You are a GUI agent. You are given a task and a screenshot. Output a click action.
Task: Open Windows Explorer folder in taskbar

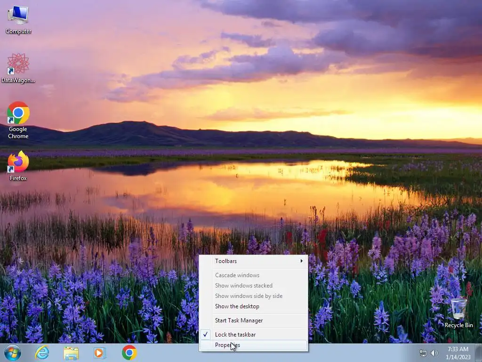(x=71, y=353)
